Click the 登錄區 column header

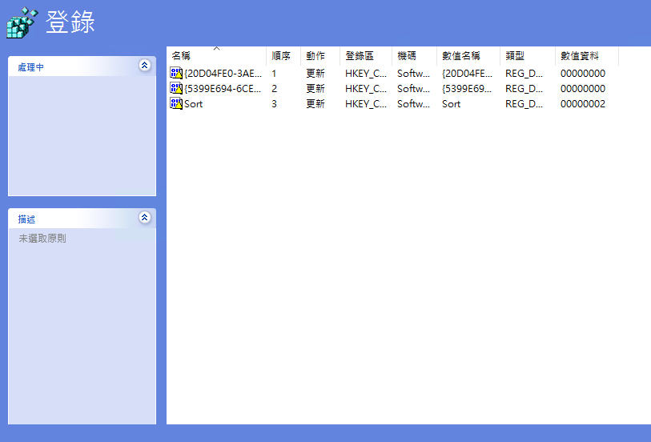(x=360, y=56)
